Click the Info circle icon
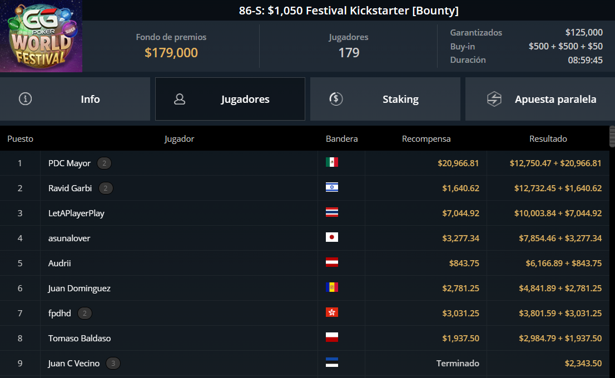Viewport: 615px width, 378px height. (26, 99)
